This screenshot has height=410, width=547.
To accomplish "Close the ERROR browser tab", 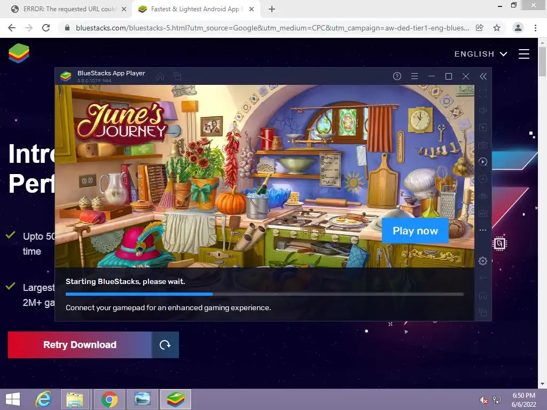I will coord(124,10).
